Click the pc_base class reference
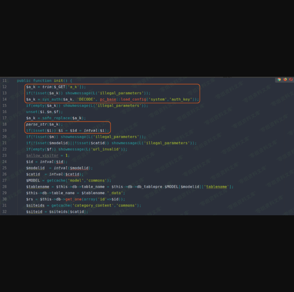The height and width of the screenshot is (292, 294). (108, 99)
